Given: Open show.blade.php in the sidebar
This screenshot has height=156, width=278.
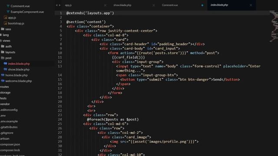Looking at the screenshot, I should tap(19, 69).
